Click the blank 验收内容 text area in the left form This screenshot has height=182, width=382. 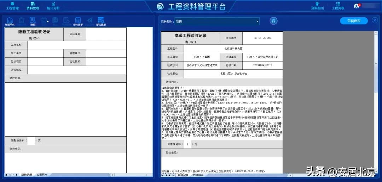[x=66, y=109]
